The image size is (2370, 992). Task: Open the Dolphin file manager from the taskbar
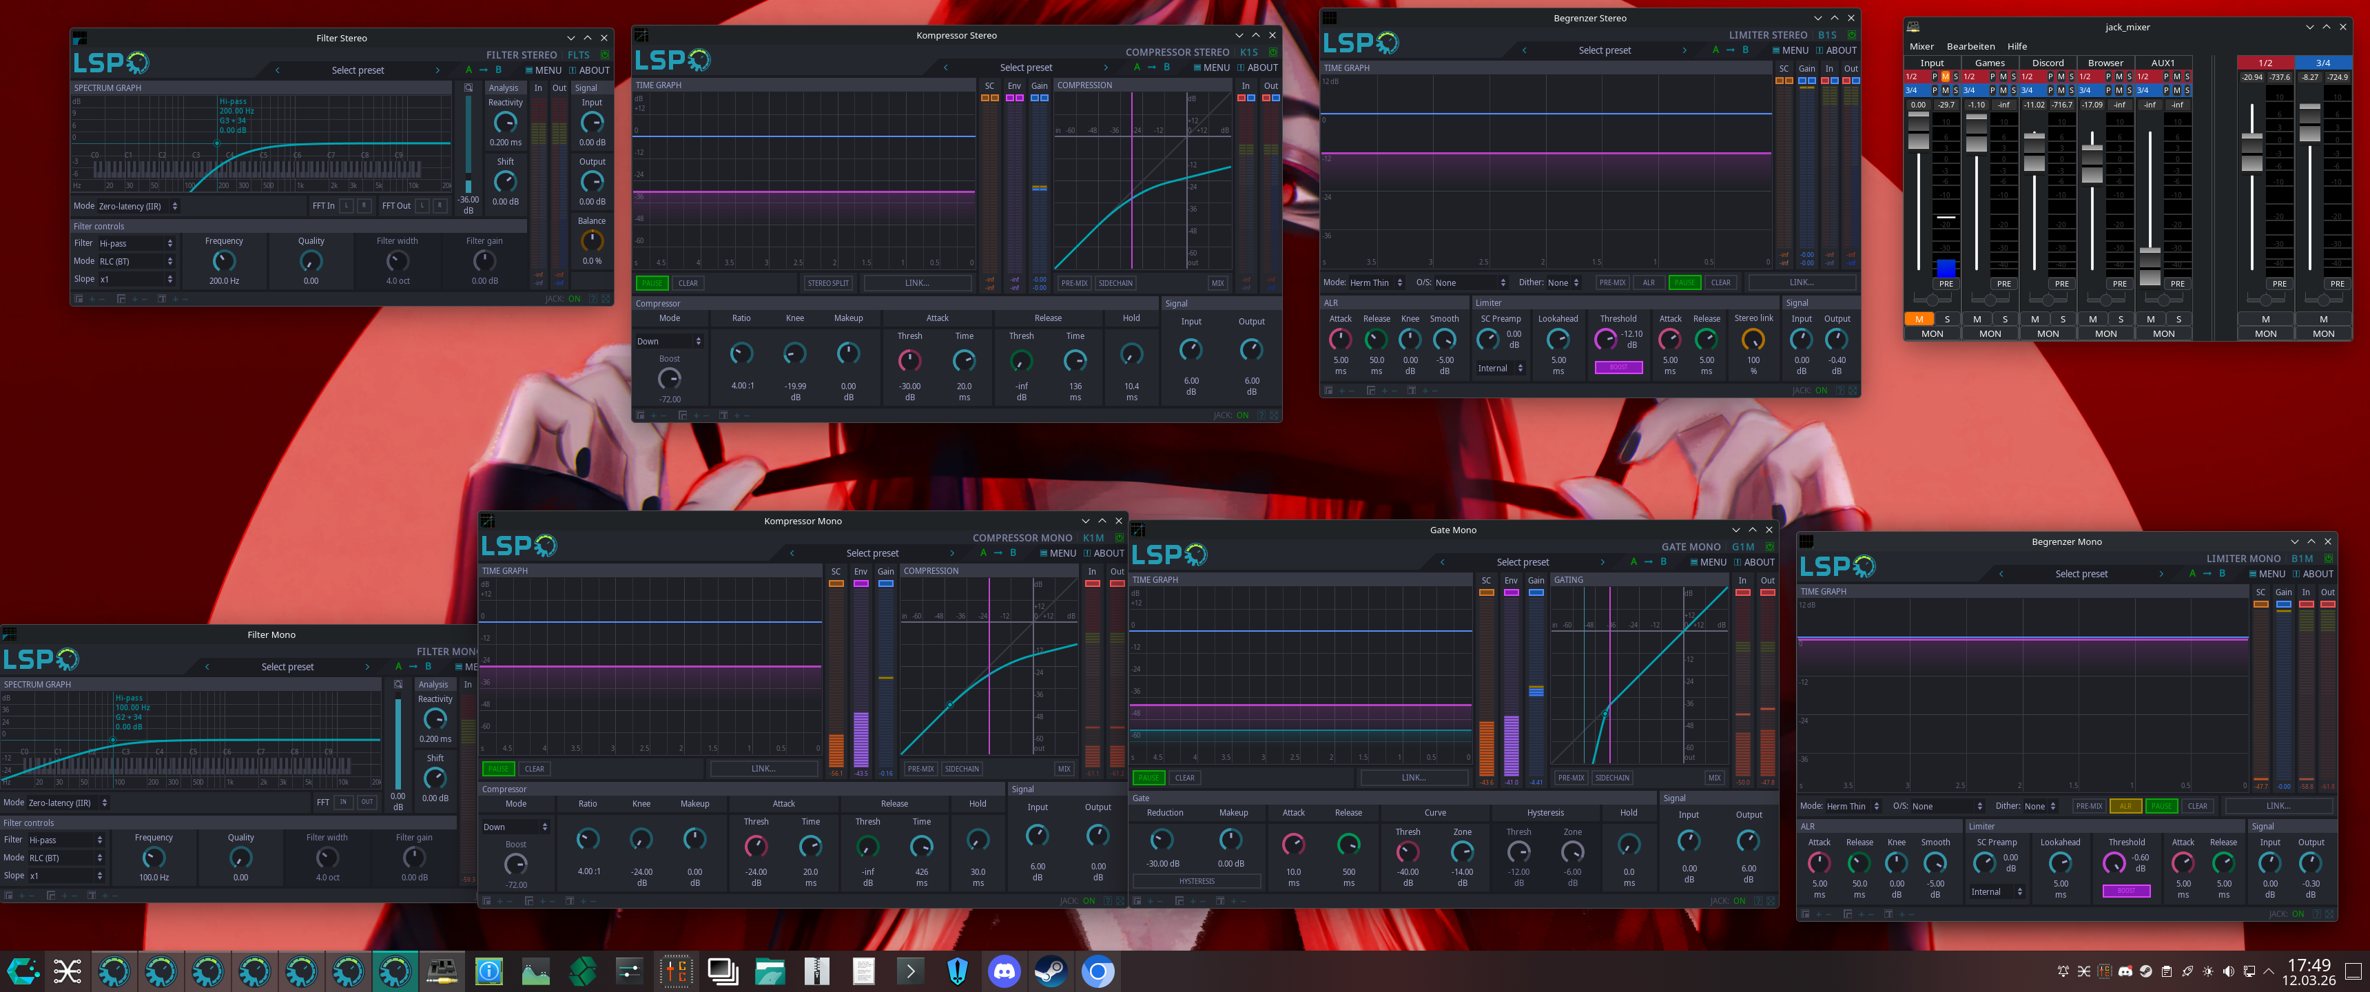click(x=769, y=971)
